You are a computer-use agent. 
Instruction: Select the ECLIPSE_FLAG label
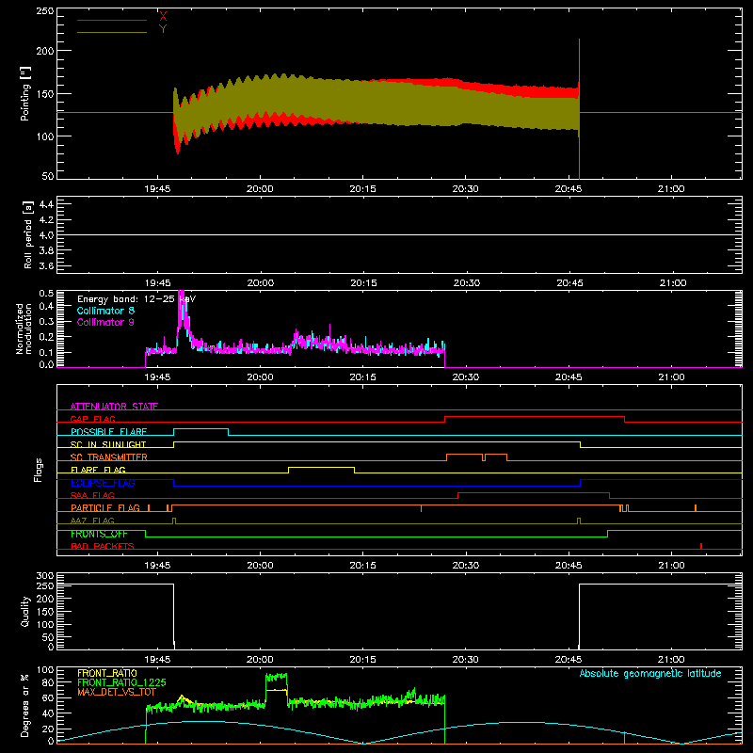(x=103, y=483)
